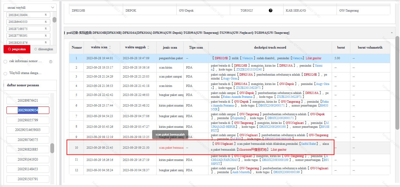Click the dikosongkan reset button
This screenshot has height=187, width=400.
[x=44, y=49]
